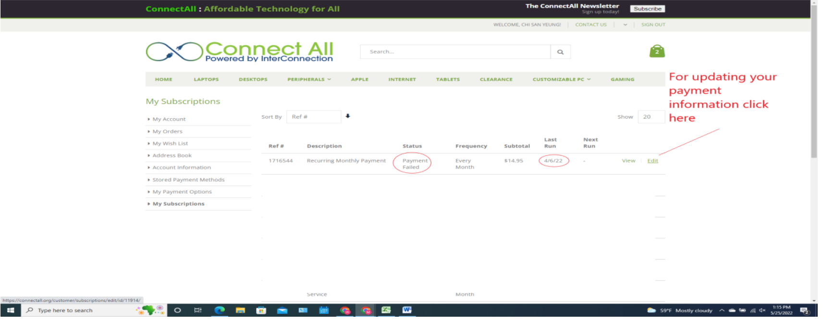This screenshot has height=322, width=823.
Task: Click the Connect All logo
Action: pyautogui.click(x=239, y=51)
